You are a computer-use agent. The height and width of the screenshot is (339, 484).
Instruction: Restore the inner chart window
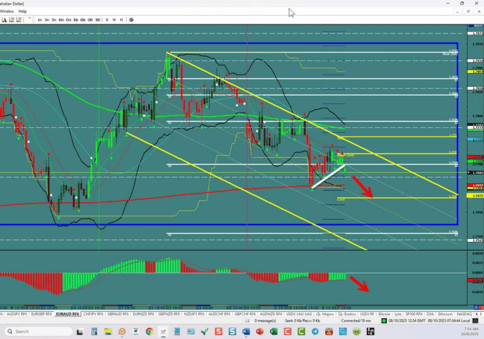(468, 11)
